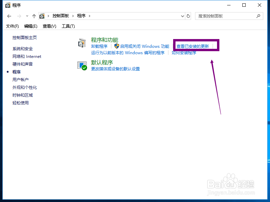Click the back navigation arrow
270x202 pixels.
pyautogui.click(x=9, y=16)
